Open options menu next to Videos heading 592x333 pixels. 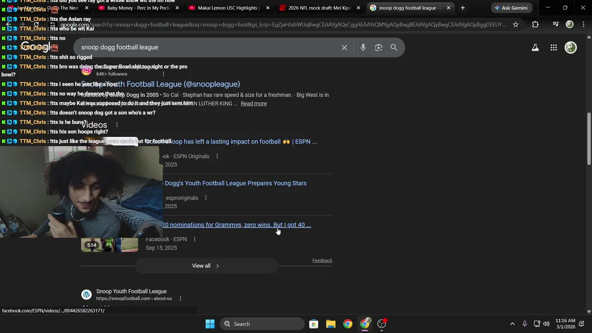click(x=117, y=125)
